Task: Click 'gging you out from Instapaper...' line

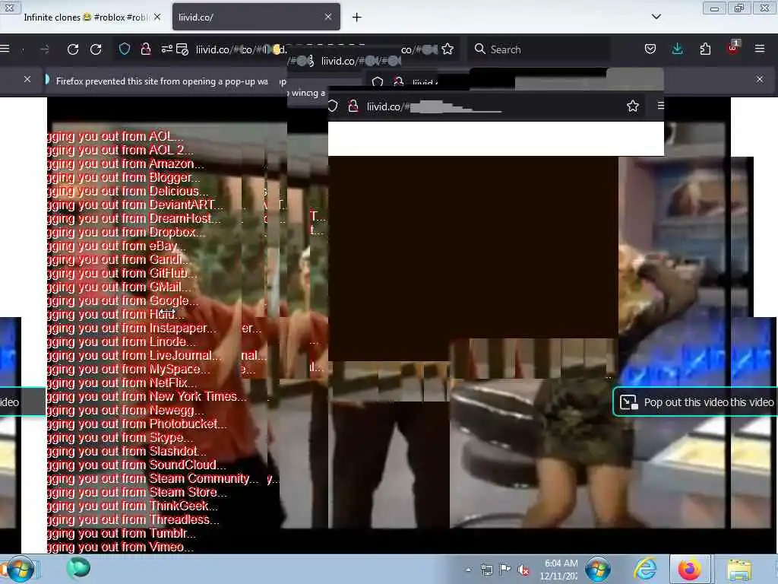Action: tap(132, 328)
